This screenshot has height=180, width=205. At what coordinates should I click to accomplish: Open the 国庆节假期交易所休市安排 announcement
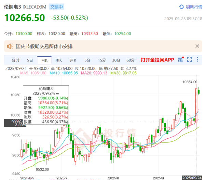click(x=44, y=46)
